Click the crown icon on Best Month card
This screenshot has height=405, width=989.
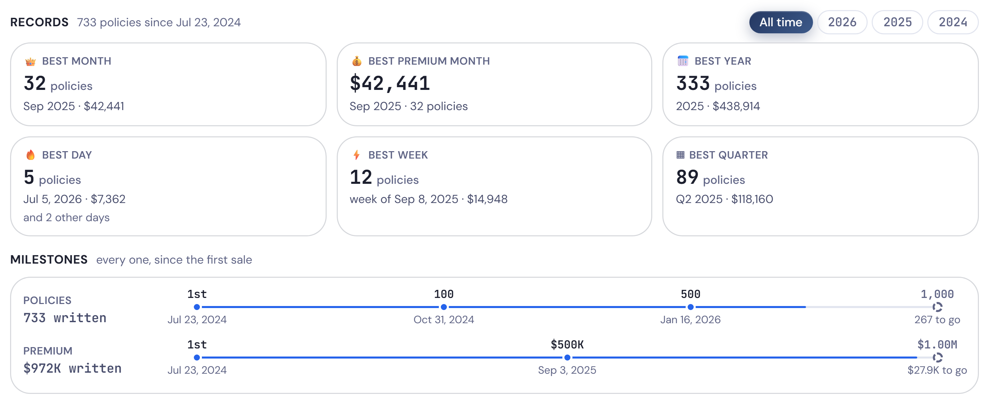click(x=30, y=61)
